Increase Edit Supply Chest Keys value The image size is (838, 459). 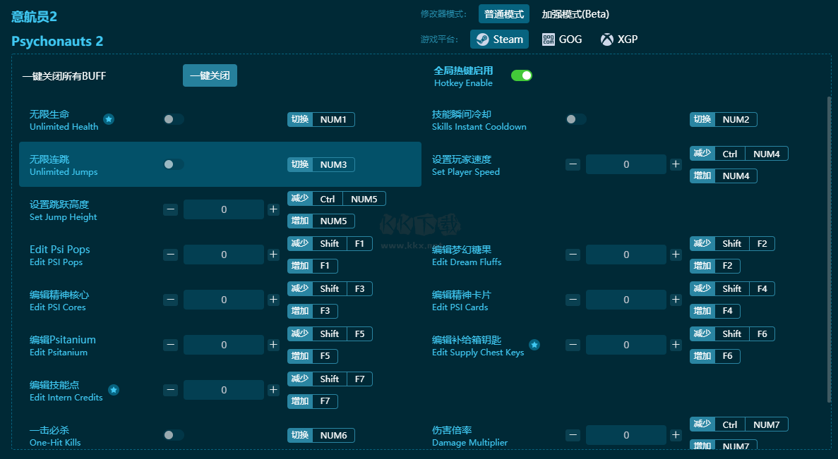[x=676, y=345]
